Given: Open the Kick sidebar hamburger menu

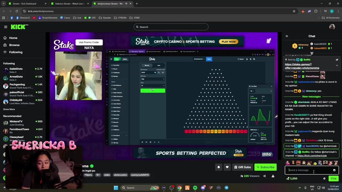Looking at the screenshot, I should [6, 27].
